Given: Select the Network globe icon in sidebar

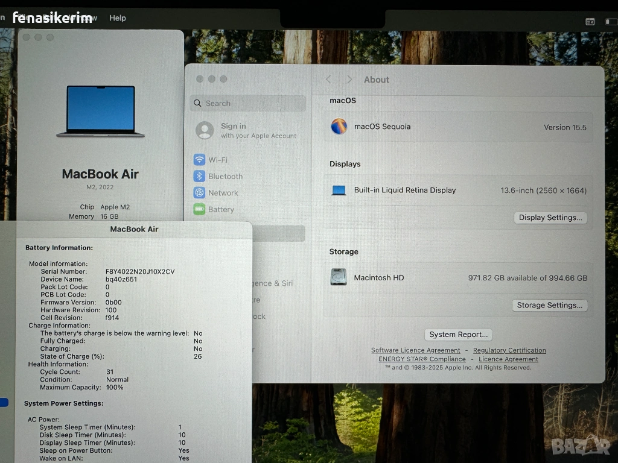Looking at the screenshot, I should 199,193.
